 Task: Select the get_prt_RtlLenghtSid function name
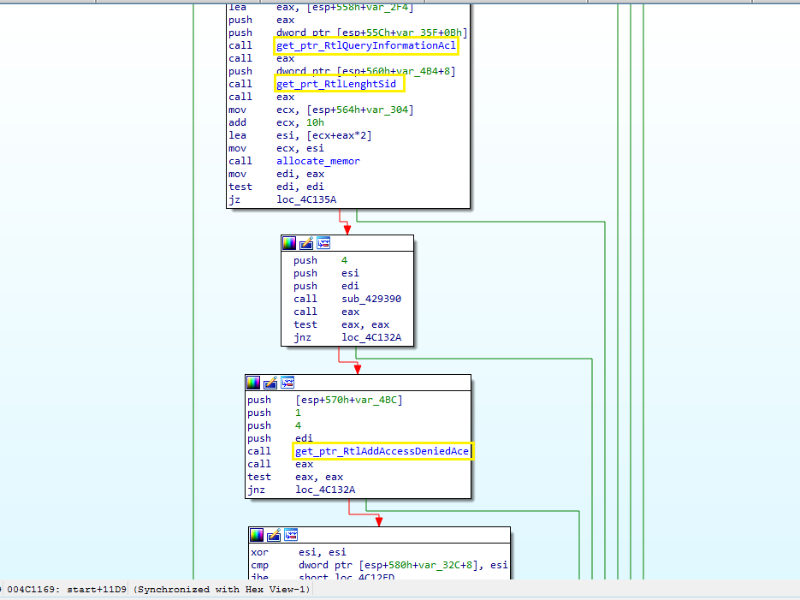tap(336, 84)
